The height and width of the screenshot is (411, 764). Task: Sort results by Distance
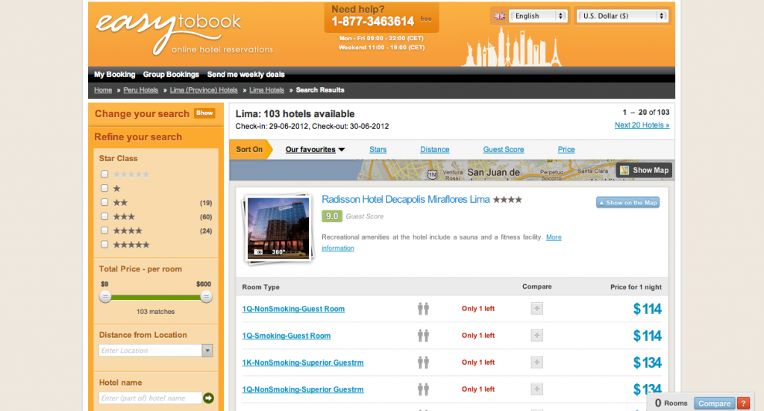click(x=435, y=149)
